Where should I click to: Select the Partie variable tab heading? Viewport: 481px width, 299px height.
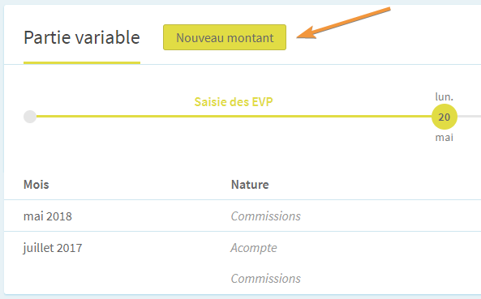point(82,37)
